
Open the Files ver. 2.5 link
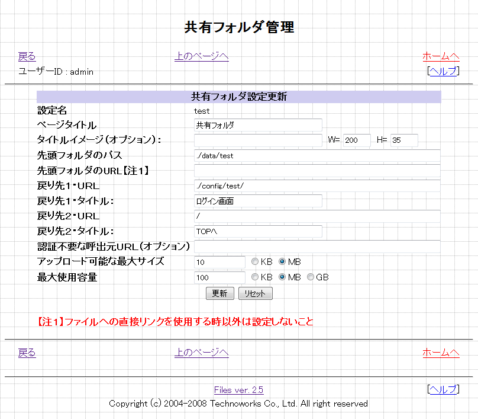pyautogui.click(x=238, y=390)
